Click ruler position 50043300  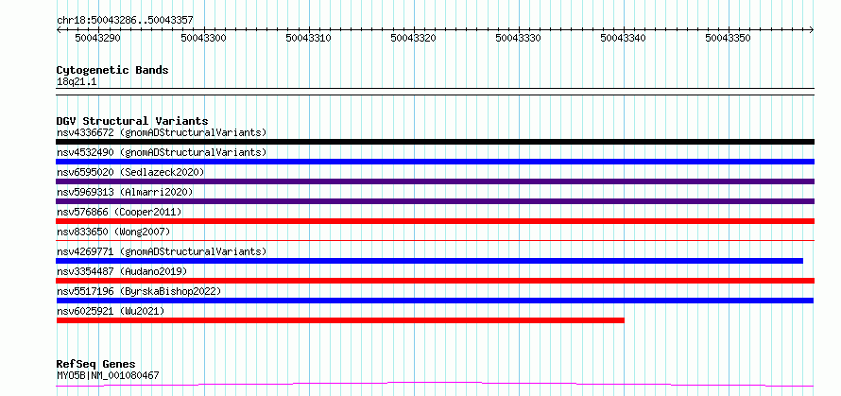(x=204, y=38)
